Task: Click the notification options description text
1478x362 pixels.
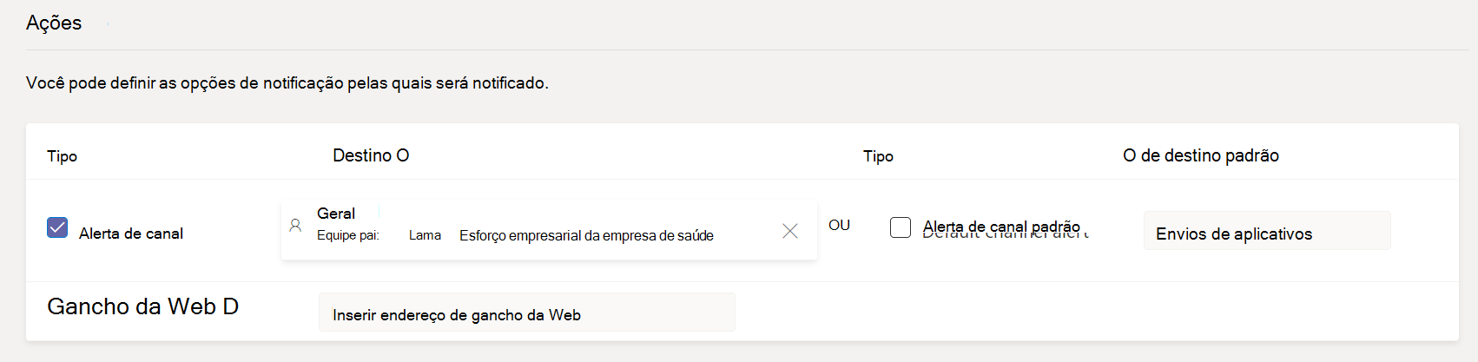Action: [287, 83]
